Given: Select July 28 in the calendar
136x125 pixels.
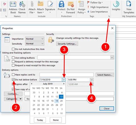Looking at the screenshot, I should click(34, 109).
